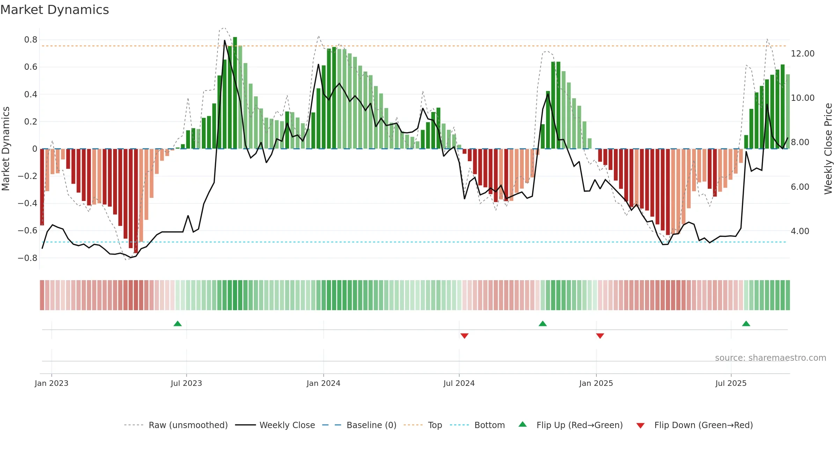Click the Weekly Close Price axis title
Viewport: 838px width, 471px height.
click(829, 149)
